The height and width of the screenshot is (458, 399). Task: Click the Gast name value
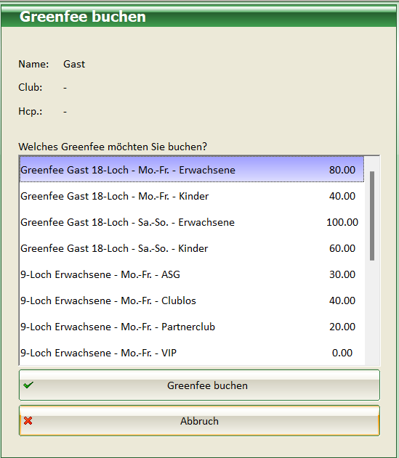[x=74, y=64]
